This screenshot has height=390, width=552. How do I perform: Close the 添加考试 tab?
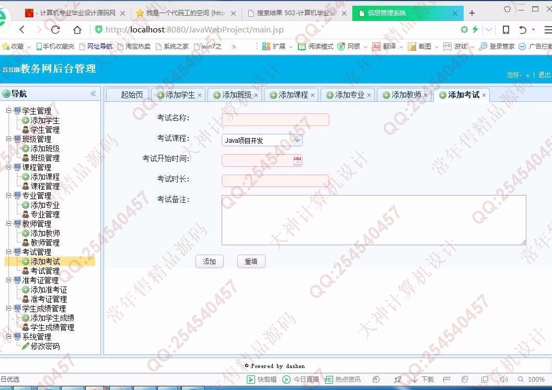point(484,95)
